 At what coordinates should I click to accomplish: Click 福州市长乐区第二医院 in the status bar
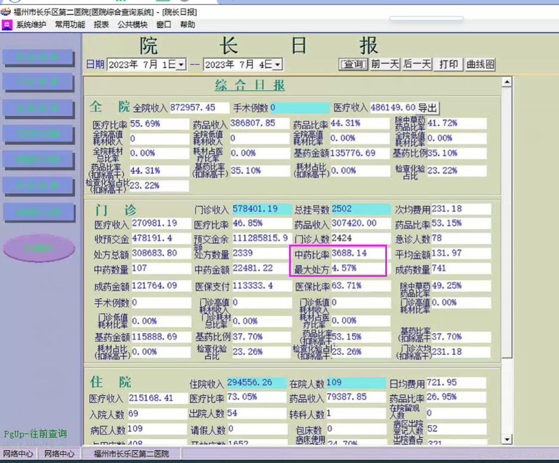click(x=131, y=453)
